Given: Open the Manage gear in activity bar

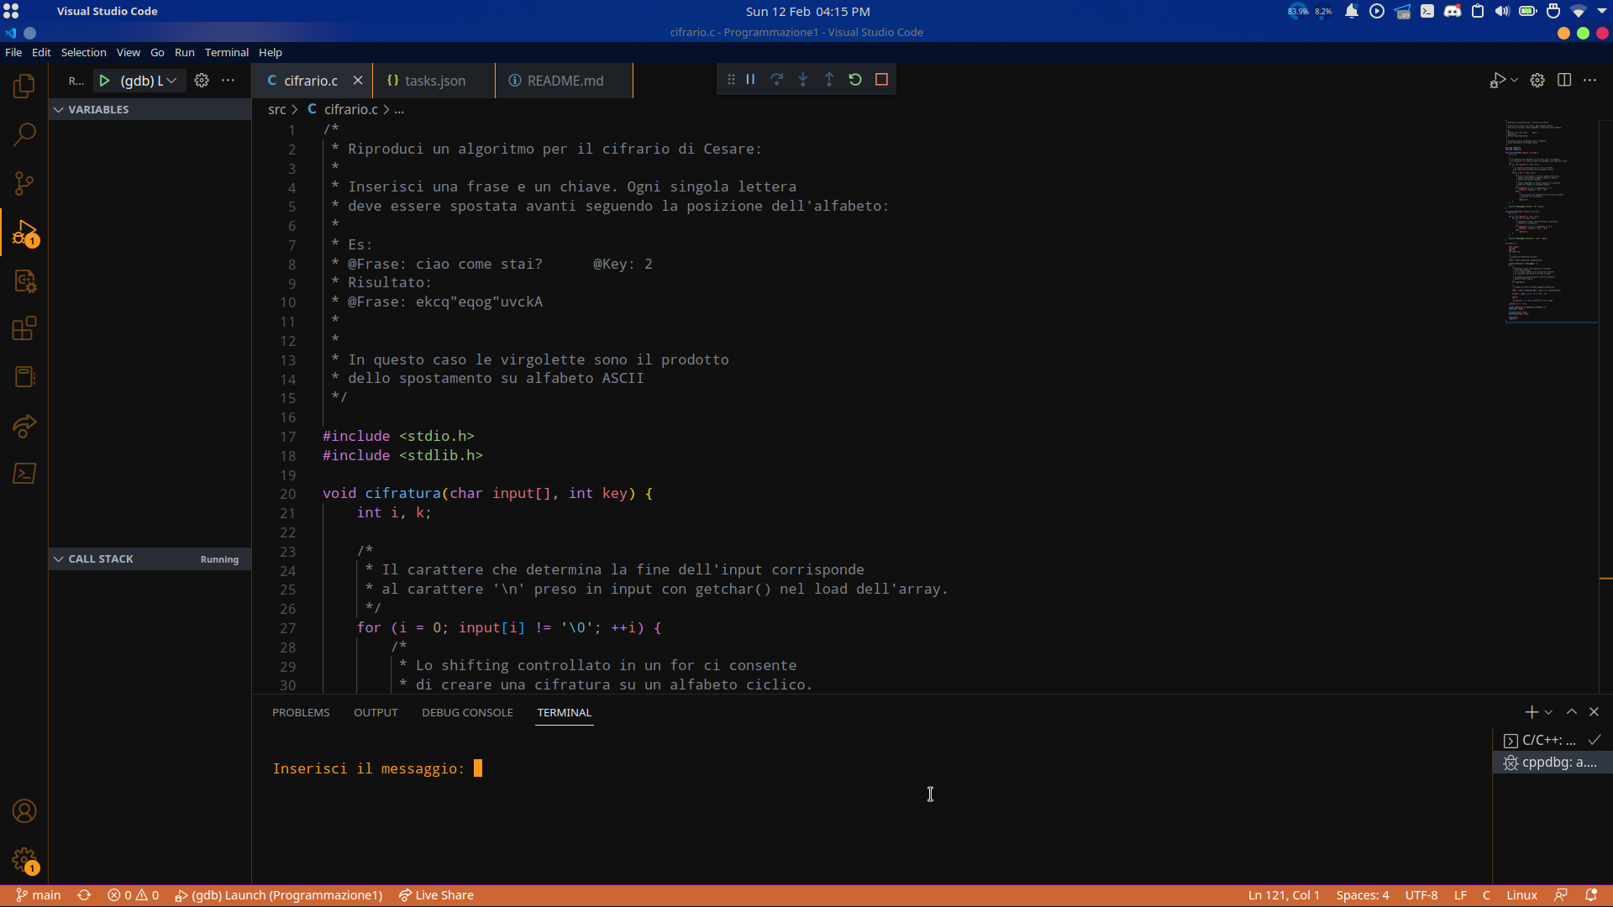Looking at the screenshot, I should pyautogui.click(x=24, y=860).
